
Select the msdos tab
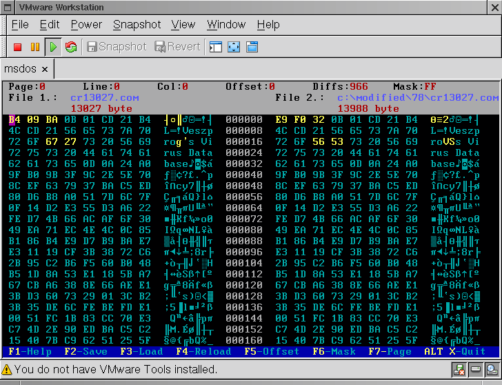click(x=21, y=69)
